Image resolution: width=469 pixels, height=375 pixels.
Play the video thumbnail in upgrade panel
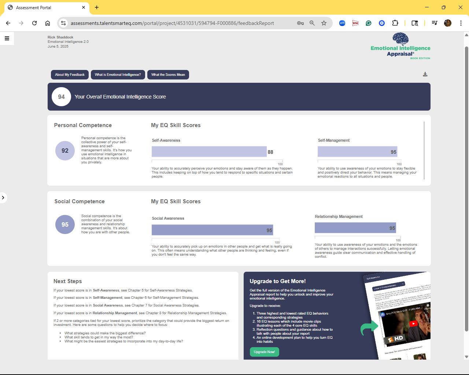click(x=414, y=324)
